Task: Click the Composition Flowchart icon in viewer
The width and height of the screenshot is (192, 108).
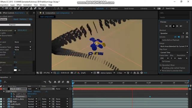Action: 138,73
